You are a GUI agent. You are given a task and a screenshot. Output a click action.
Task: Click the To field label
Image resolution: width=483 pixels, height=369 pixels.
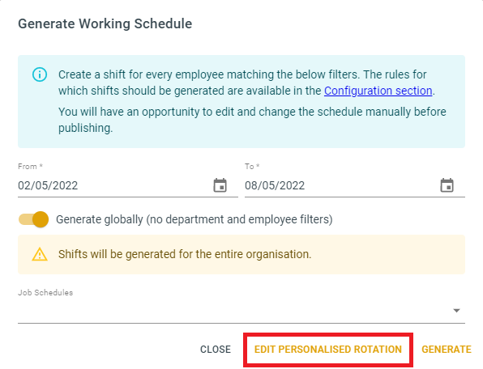(252, 167)
